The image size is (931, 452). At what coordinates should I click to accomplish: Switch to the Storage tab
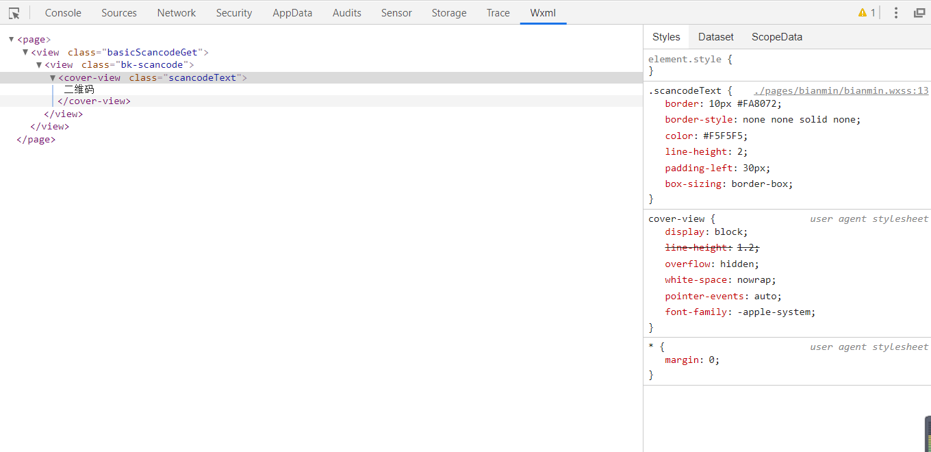[449, 13]
